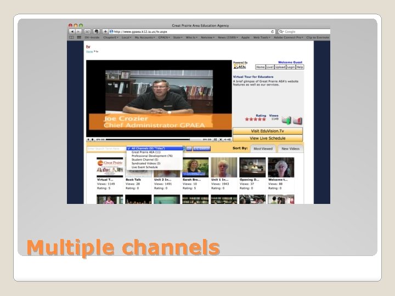
Task: Click Clip to Evernote bookmark
Action: pyautogui.click(x=318, y=37)
